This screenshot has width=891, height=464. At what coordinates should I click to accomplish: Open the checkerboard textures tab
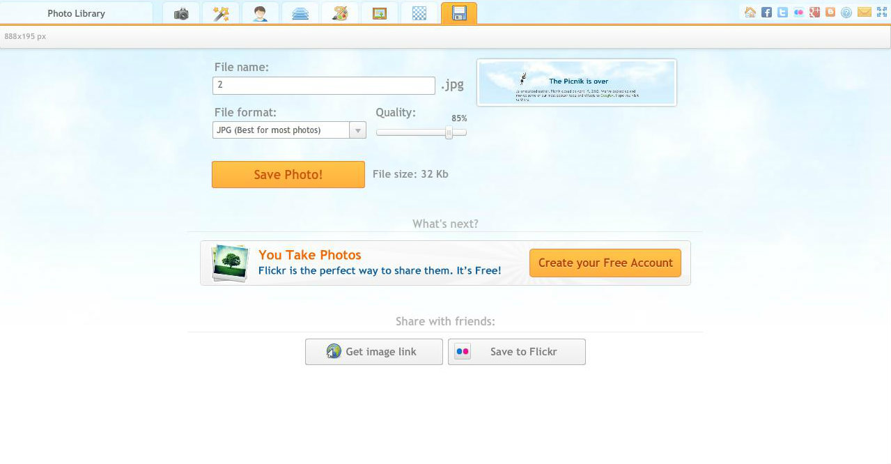point(419,13)
